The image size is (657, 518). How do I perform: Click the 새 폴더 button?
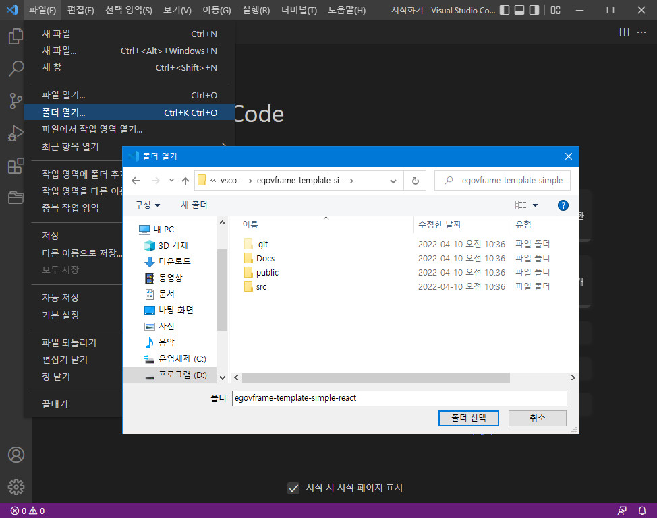[194, 205]
